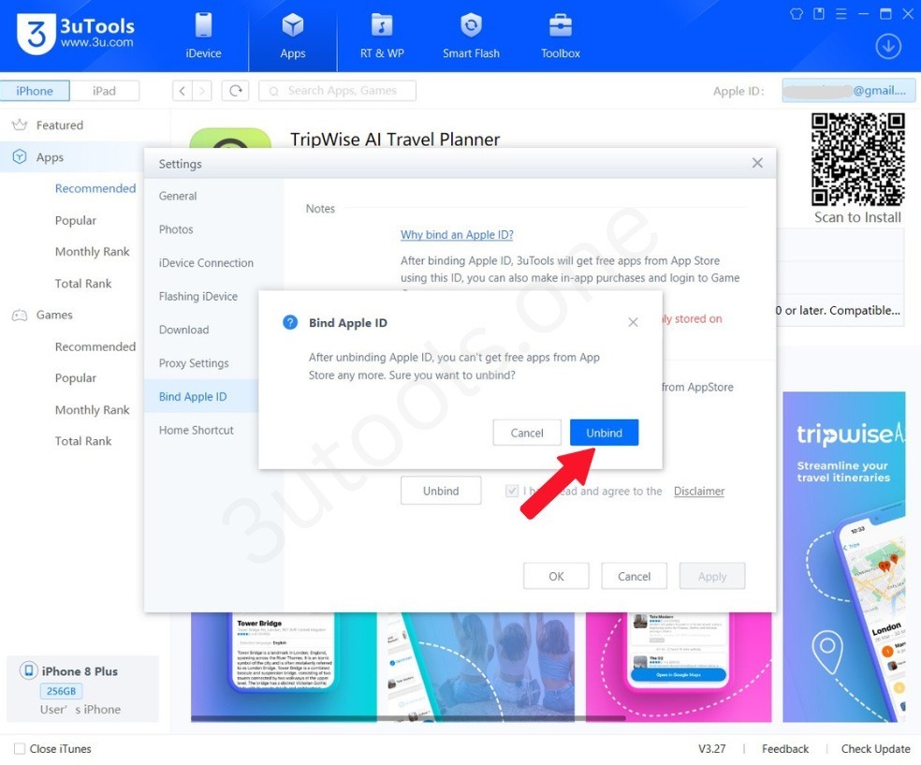Open the Toolbox icon

(560, 36)
